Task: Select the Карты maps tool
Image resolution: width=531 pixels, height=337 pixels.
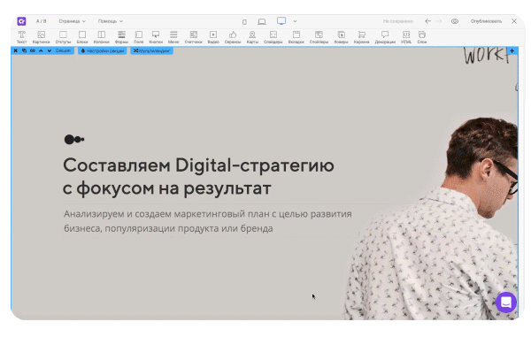Action: (252, 37)
